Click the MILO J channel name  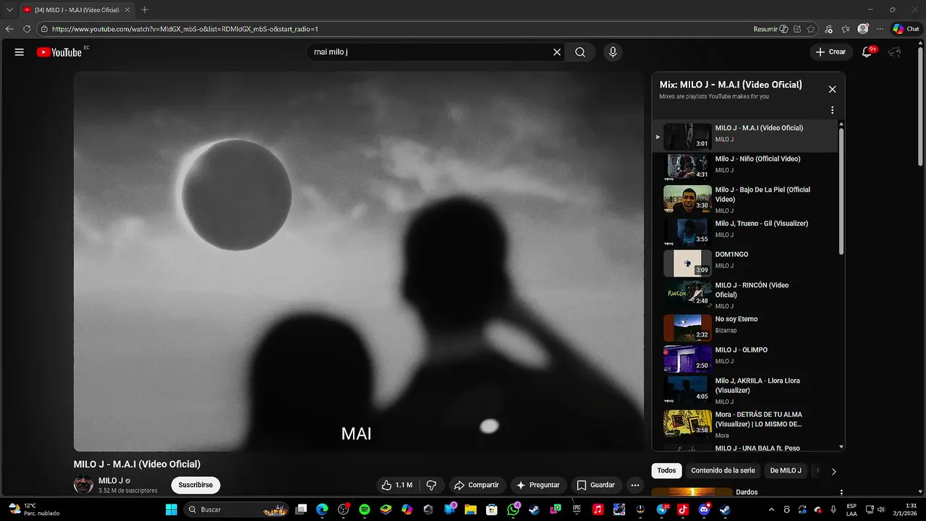[111, 480]
